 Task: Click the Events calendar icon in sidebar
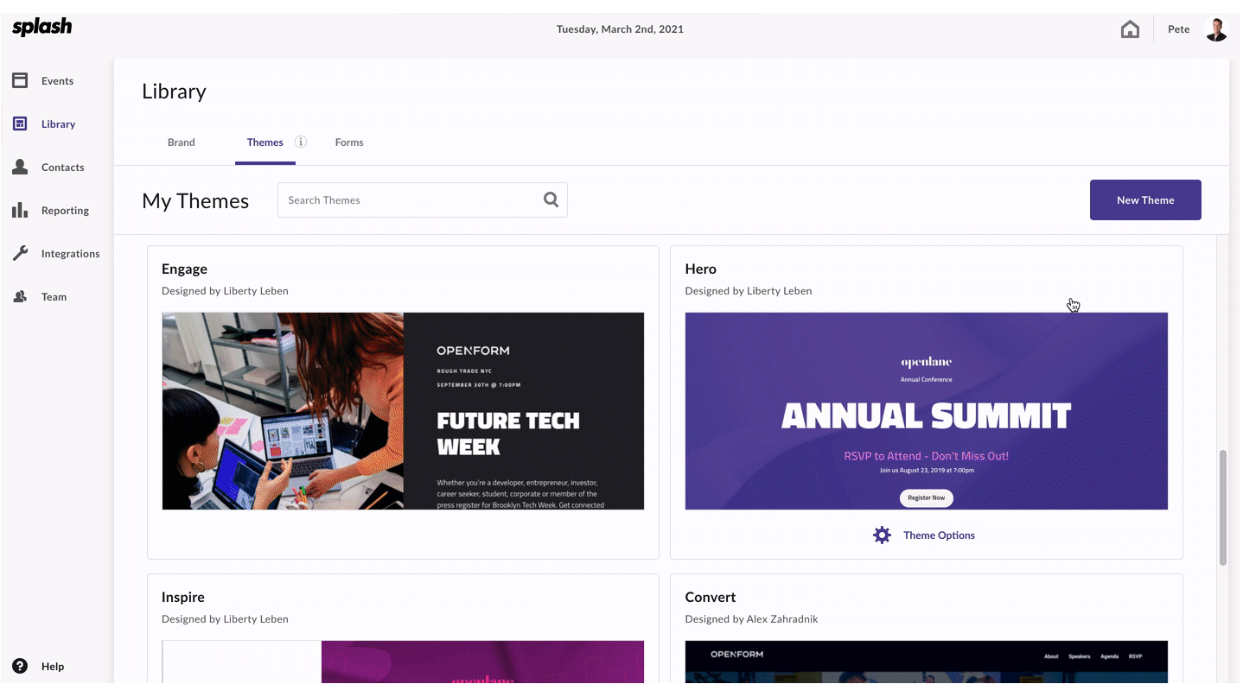20,80
